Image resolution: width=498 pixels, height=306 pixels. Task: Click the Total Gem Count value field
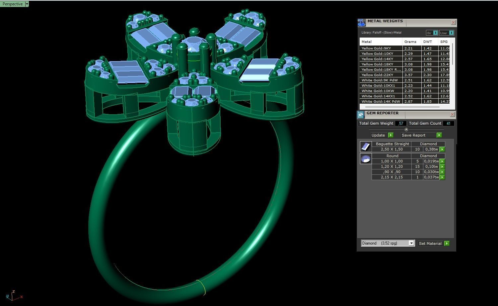point(448,123)
